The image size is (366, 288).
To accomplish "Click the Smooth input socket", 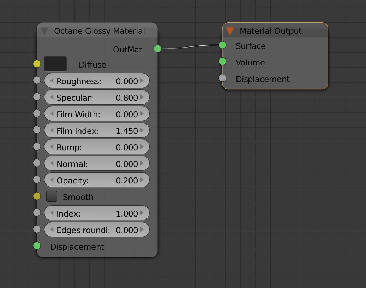I will click(37, 196).
